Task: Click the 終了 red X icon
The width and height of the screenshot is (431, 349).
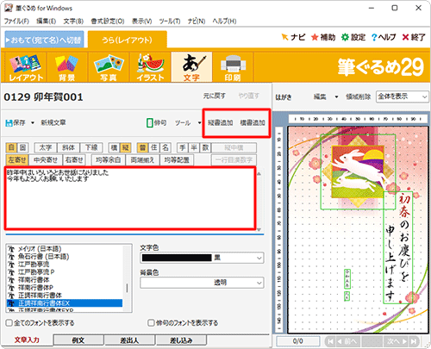Action: 405,37
